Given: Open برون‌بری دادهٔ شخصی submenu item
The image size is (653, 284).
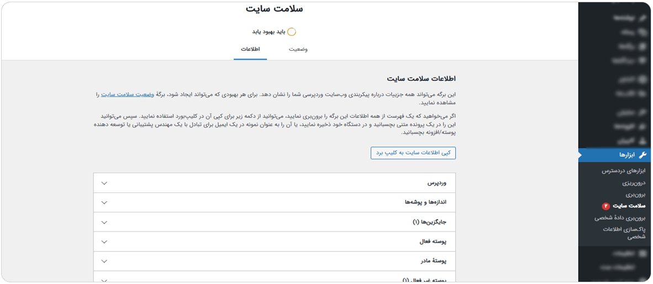Looking at the screenshot, I should click(x=620, y=217).
